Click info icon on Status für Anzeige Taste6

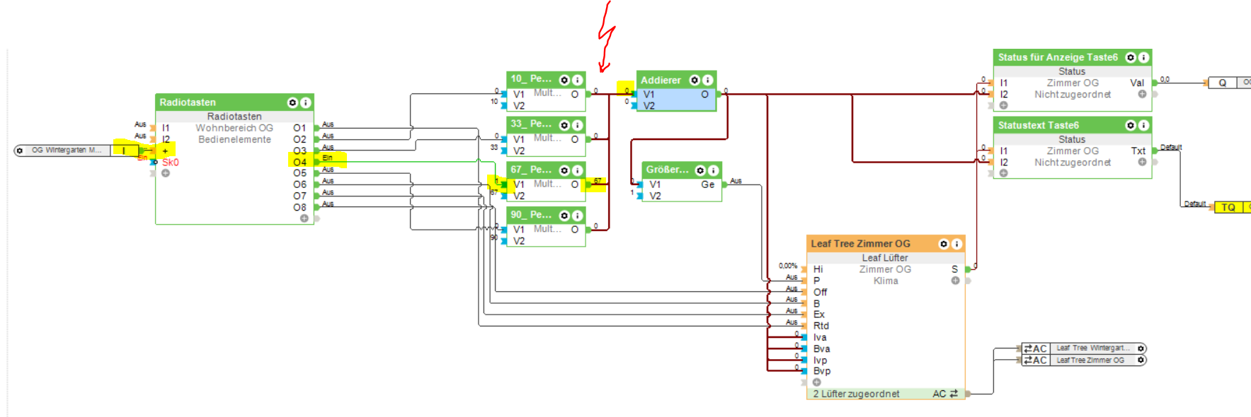tap(1143, 57)
